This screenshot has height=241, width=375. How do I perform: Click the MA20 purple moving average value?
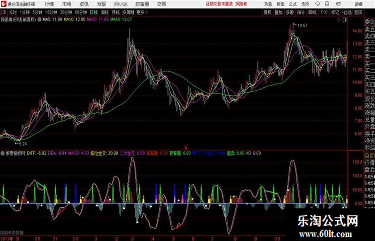tap(98, 19)
